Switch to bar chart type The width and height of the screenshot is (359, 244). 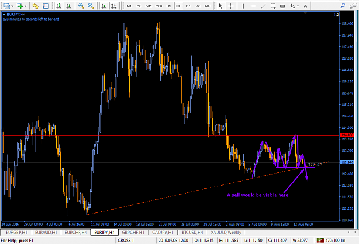[x=69, y=6]
